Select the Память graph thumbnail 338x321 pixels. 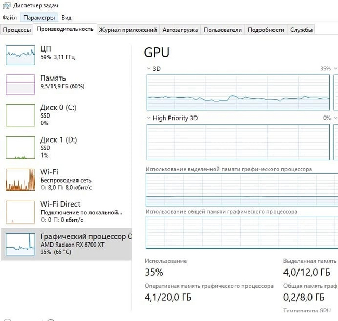(20, 84)
